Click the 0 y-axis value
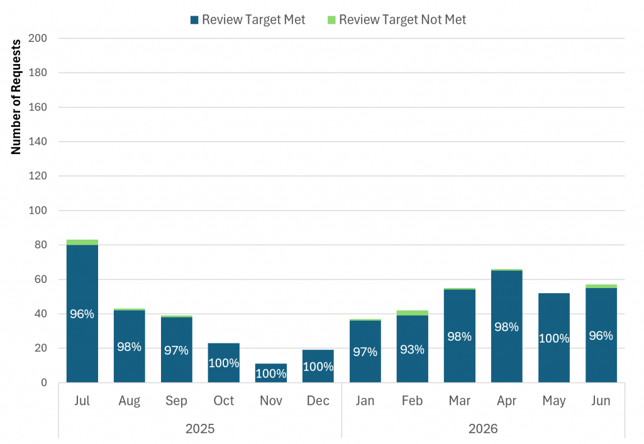Screen dimensions: 644x444 click(44, 383)
